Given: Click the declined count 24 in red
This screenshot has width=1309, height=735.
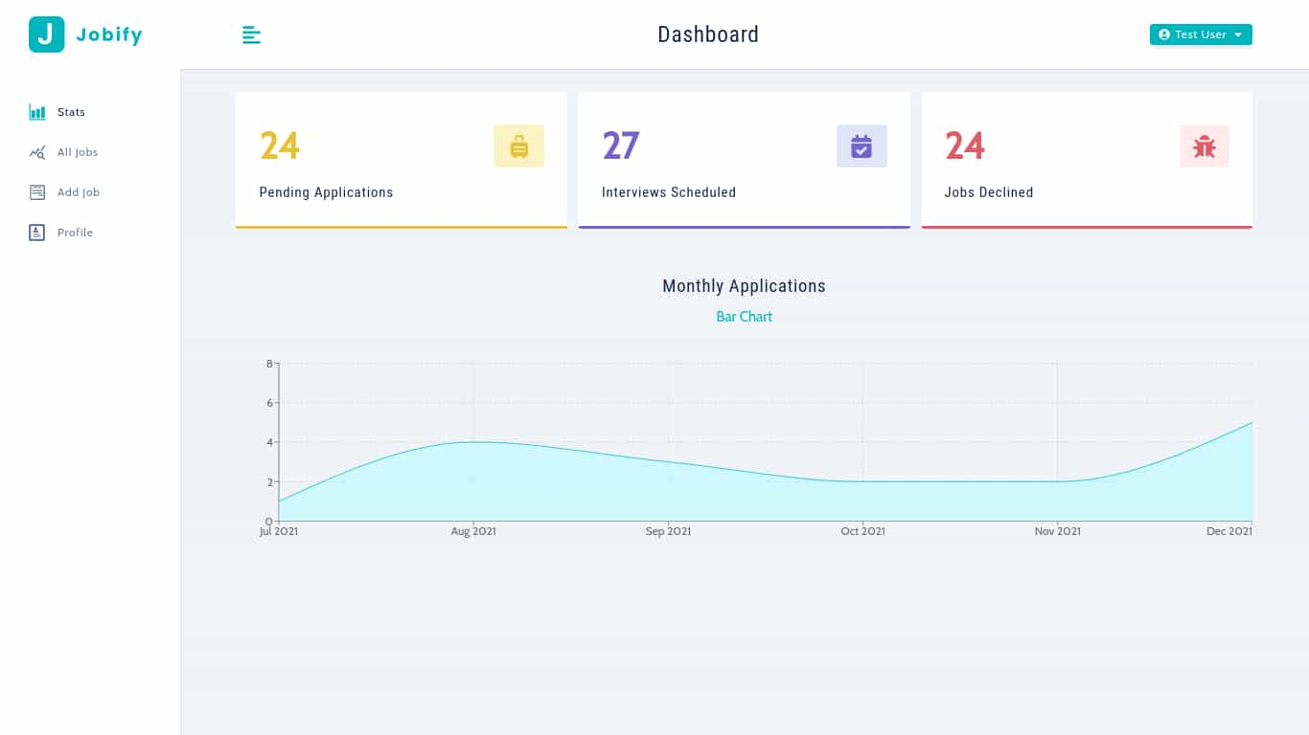Looking at the screenshot, I should (965, 146).
